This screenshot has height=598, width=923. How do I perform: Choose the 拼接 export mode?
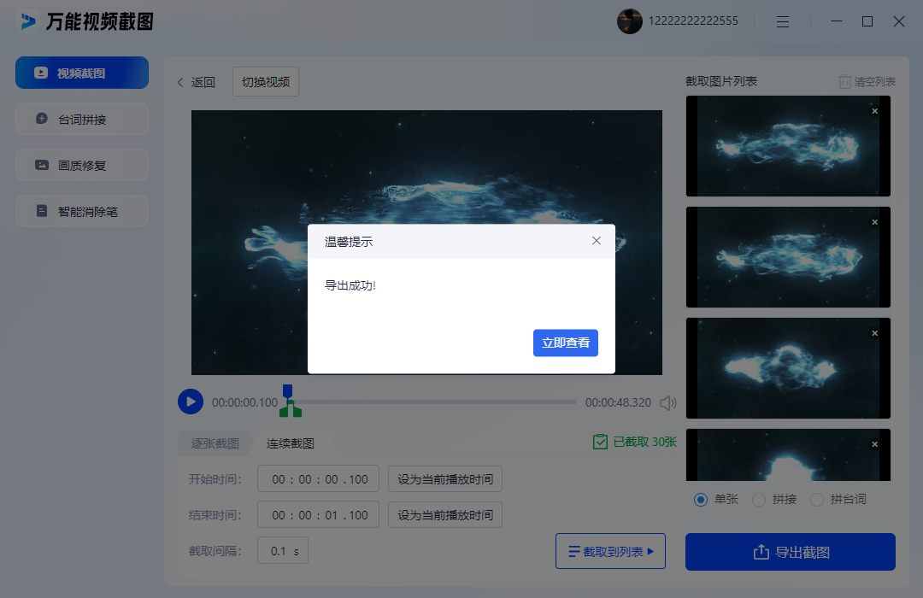pyautogui.click(x=758, y=500)
